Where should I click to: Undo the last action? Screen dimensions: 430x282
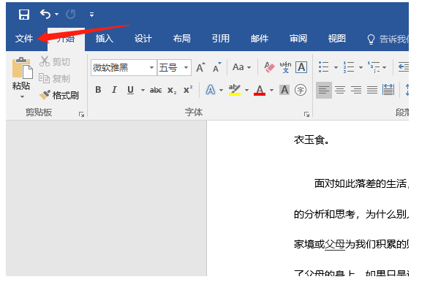point(45,15)
